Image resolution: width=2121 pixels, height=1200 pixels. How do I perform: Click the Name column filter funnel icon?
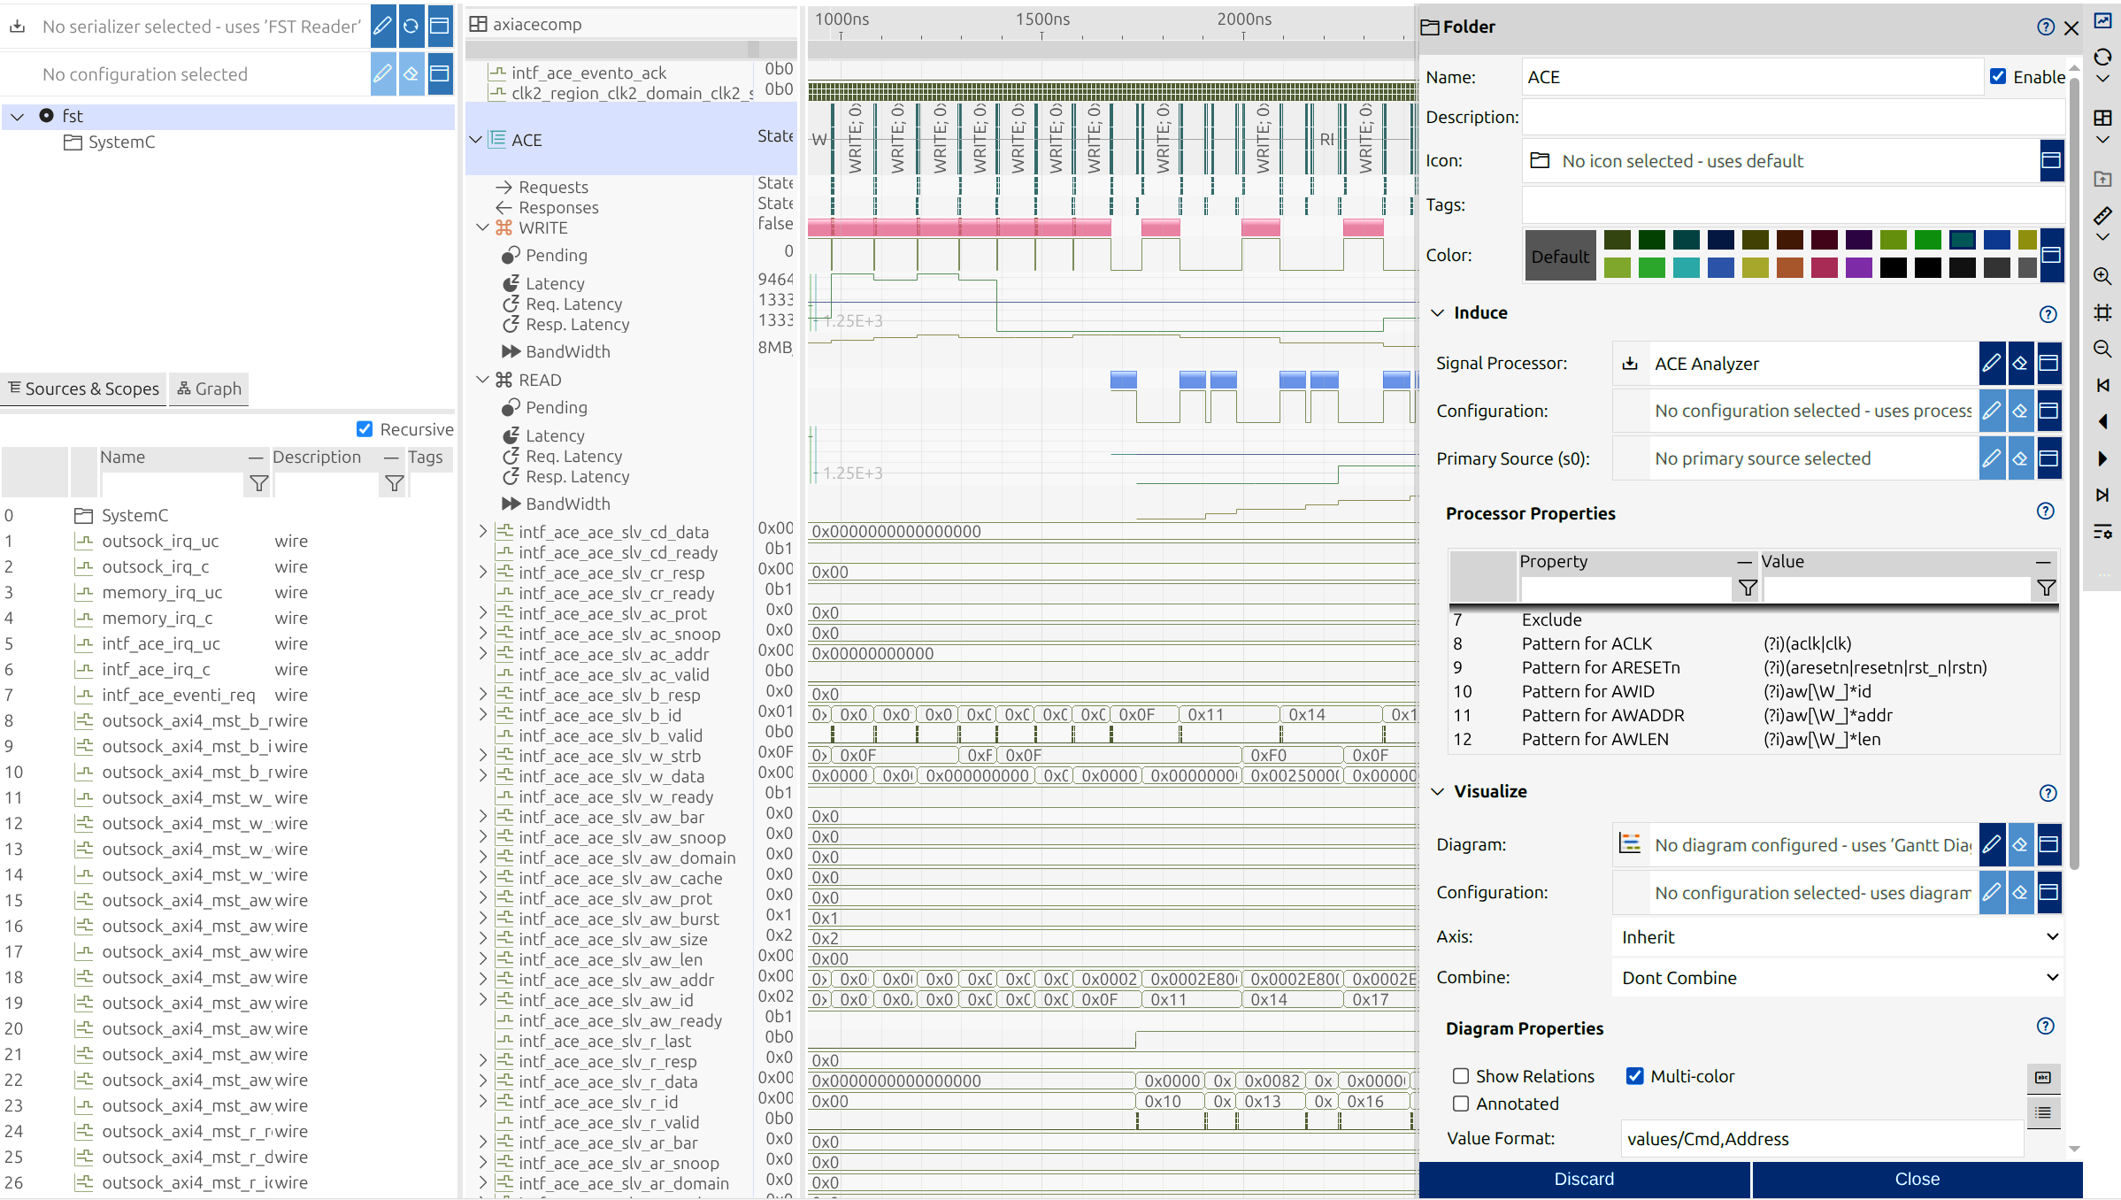click(258, 483)
